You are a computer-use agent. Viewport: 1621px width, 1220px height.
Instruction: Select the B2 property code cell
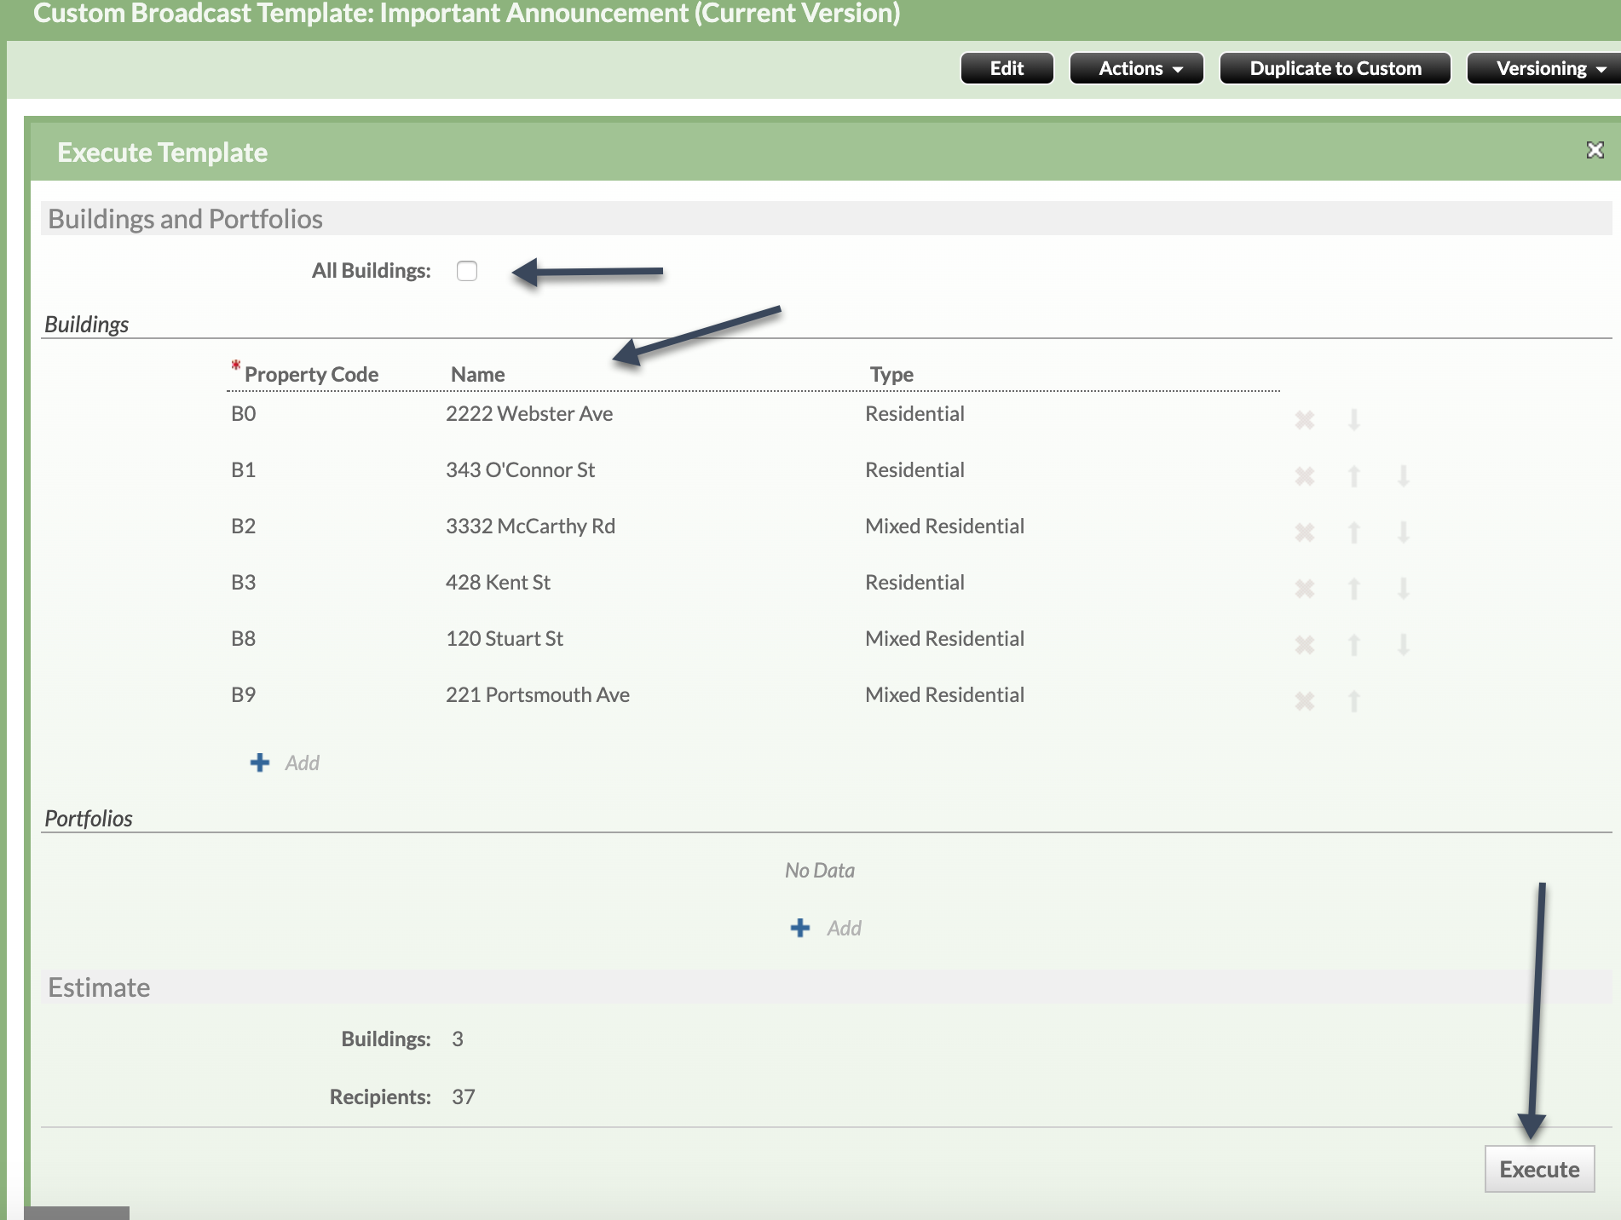coord(244,527)
